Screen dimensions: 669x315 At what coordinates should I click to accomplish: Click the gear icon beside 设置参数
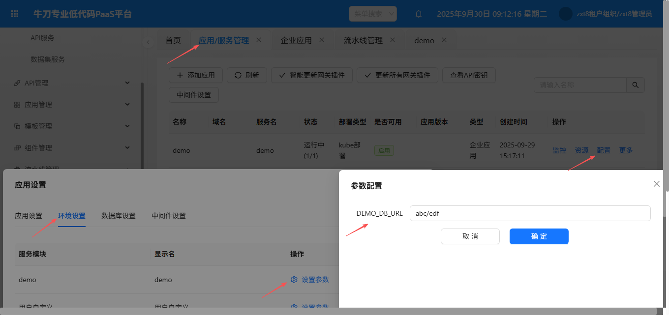(294, 280)
